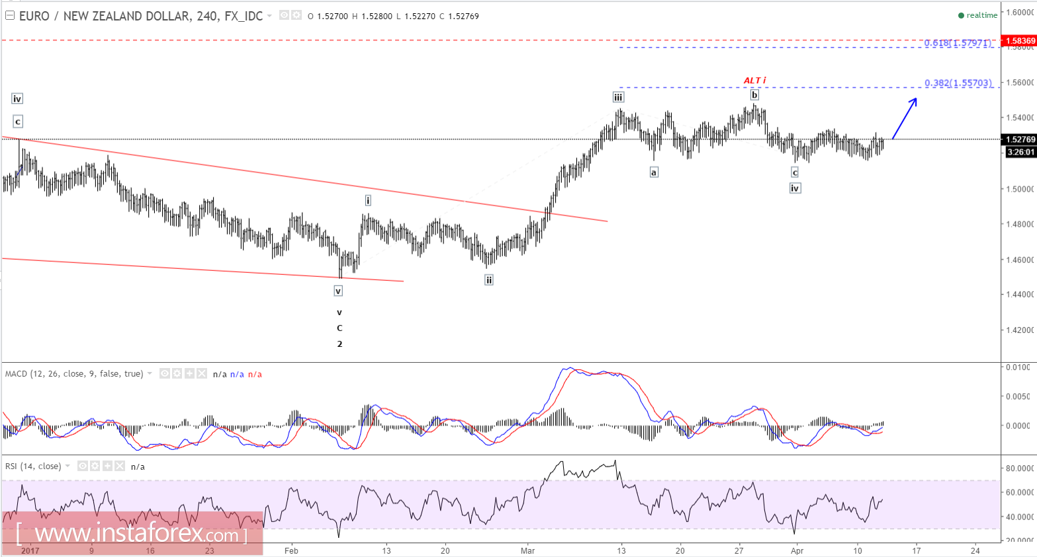
Task: Remove the RSI indicator with its X icon
Action: pos(119,466)
